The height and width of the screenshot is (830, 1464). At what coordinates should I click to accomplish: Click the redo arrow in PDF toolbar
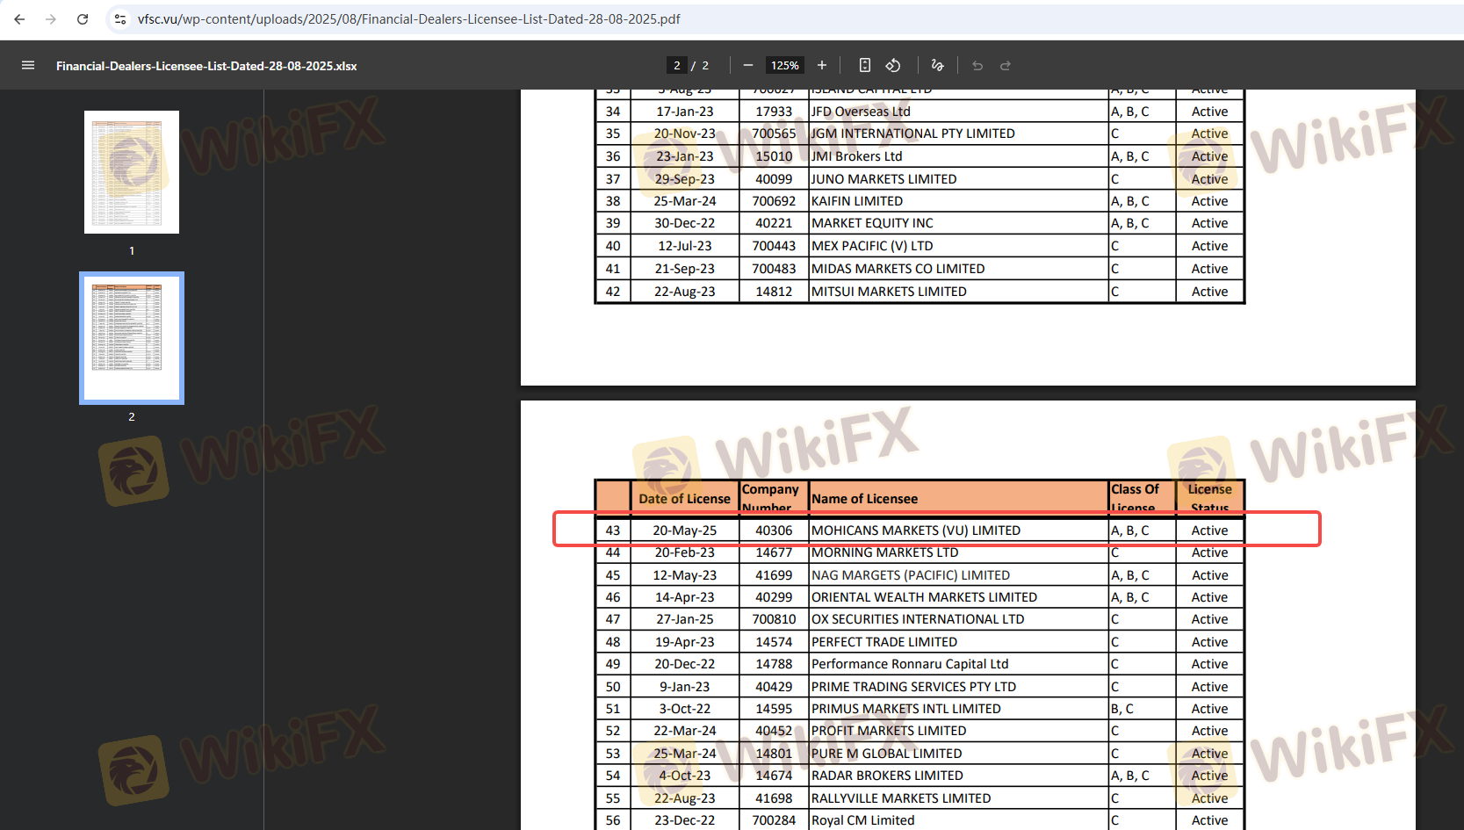point(1006,66)
